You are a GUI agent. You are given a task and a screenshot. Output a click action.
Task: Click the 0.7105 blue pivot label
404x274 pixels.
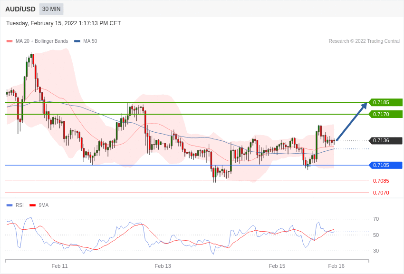click(x=385, y=165)
